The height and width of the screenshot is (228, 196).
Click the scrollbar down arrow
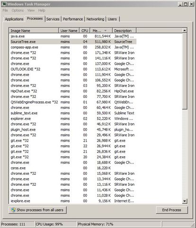[185, 201]
